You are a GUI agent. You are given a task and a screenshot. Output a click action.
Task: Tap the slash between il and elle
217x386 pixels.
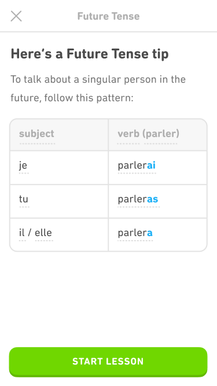tap(30, 233)
